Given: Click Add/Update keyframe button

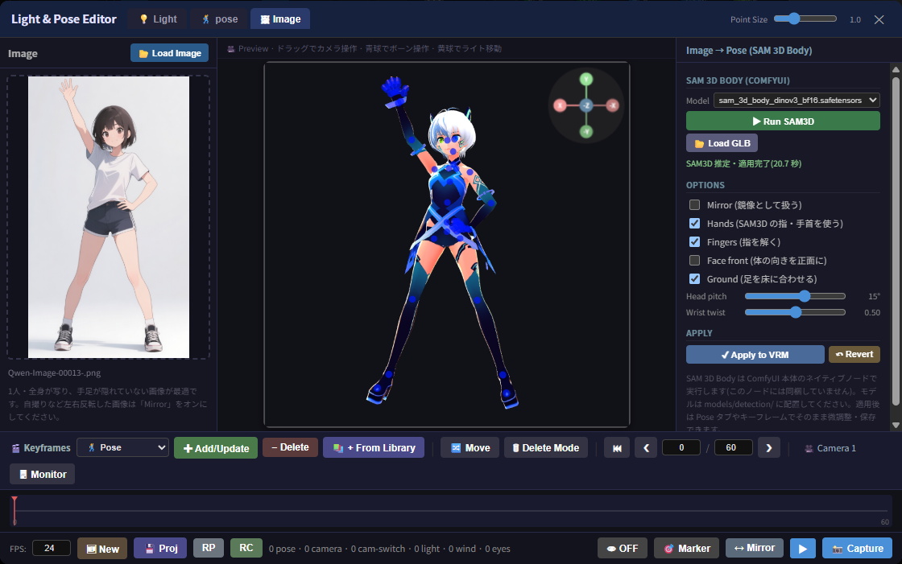Looking at the screenshot, I should pos(216,448).
